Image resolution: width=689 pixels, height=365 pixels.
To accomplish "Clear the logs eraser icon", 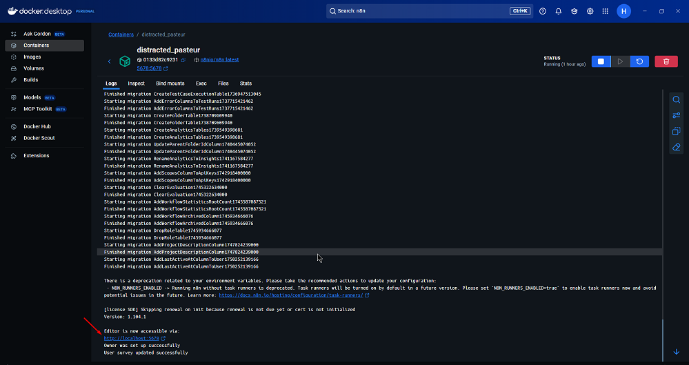I will coord(677,147).
